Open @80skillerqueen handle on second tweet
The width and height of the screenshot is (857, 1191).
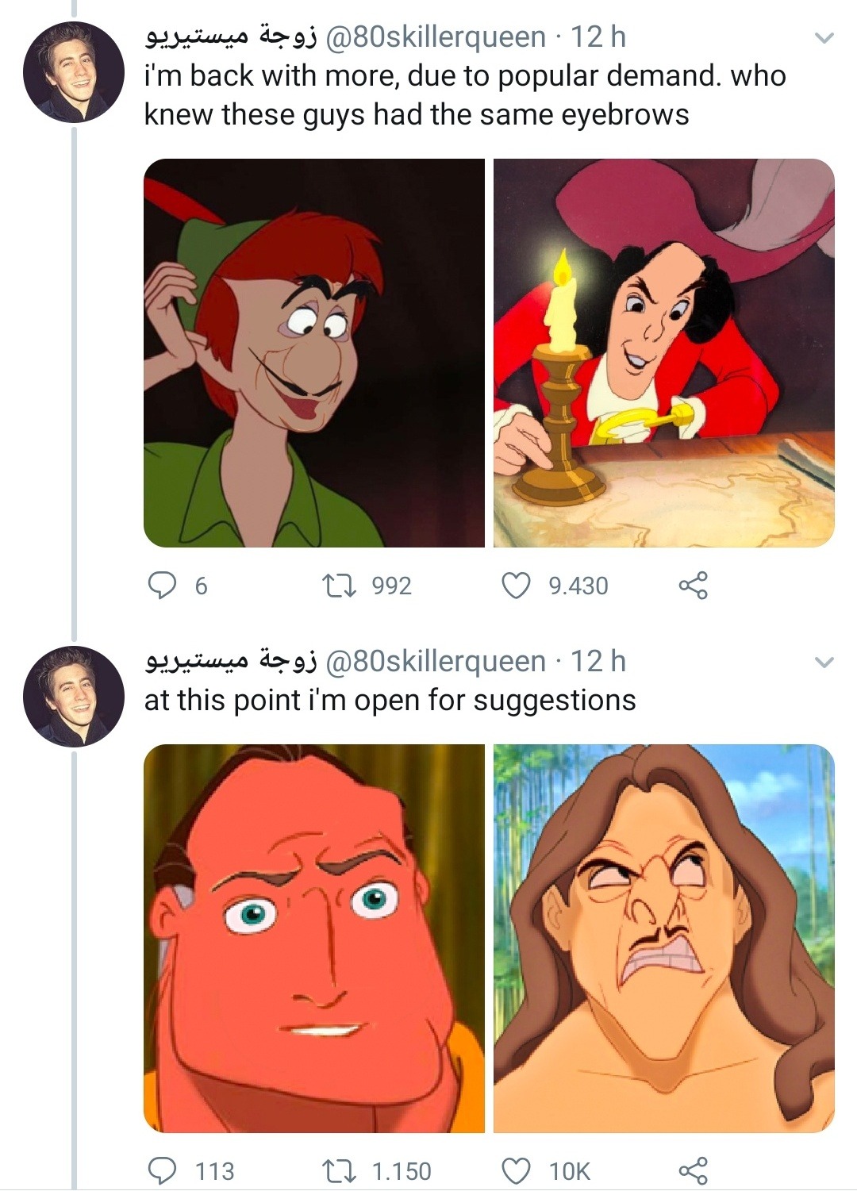435,661
